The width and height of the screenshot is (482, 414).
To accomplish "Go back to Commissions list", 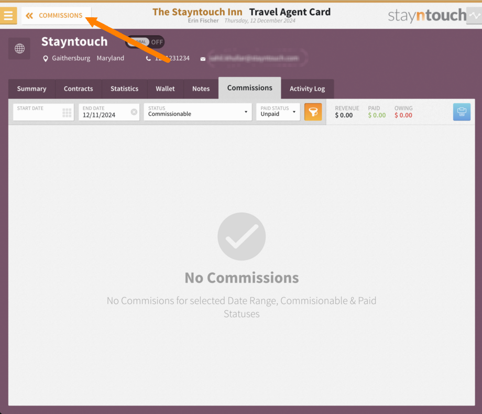I will pos(56,15).
